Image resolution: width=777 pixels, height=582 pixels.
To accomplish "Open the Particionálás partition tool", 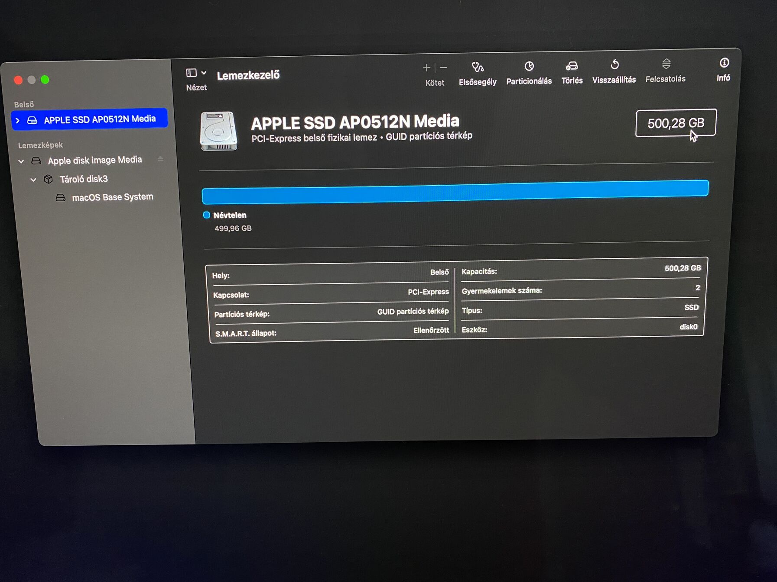I will (529, 73).
